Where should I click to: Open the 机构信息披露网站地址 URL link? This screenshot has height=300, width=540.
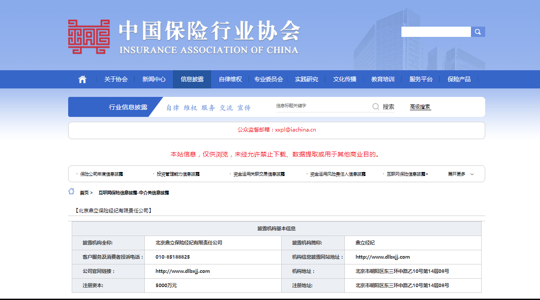click(x=383, y=257)
